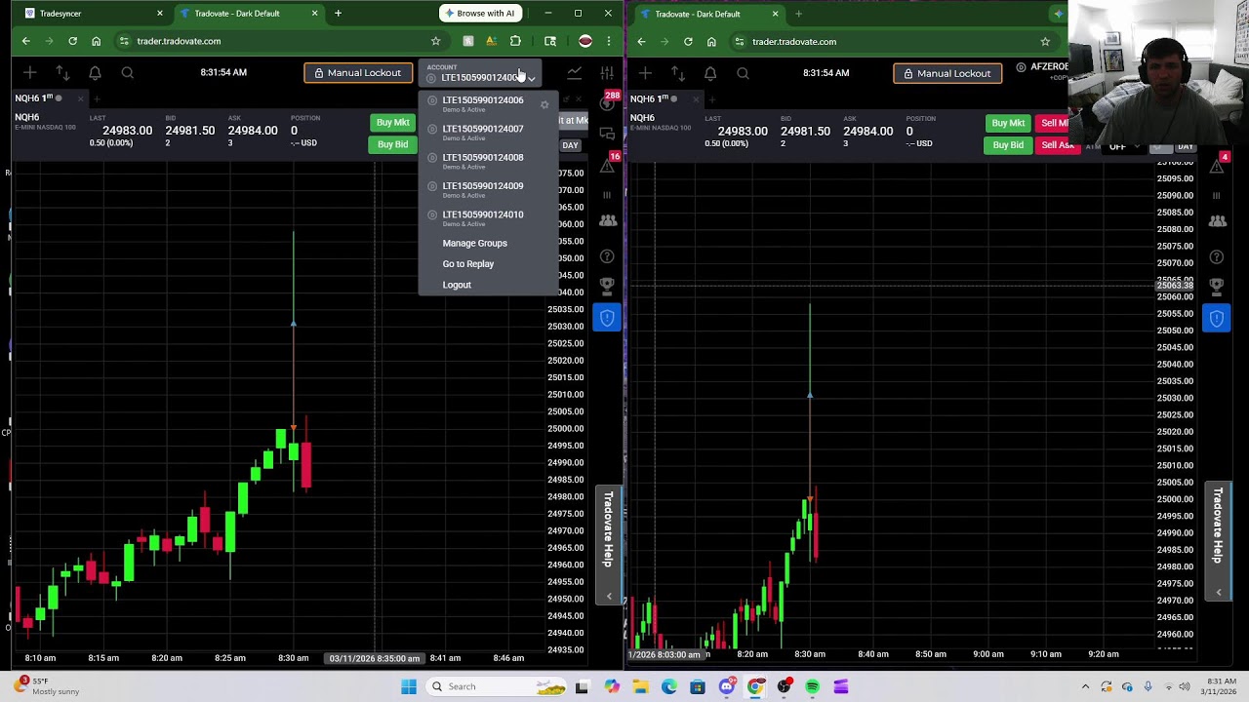Bookmark page star in left browser
Image resolution: width=1249 pixels, height=702 pixels.
435,41
